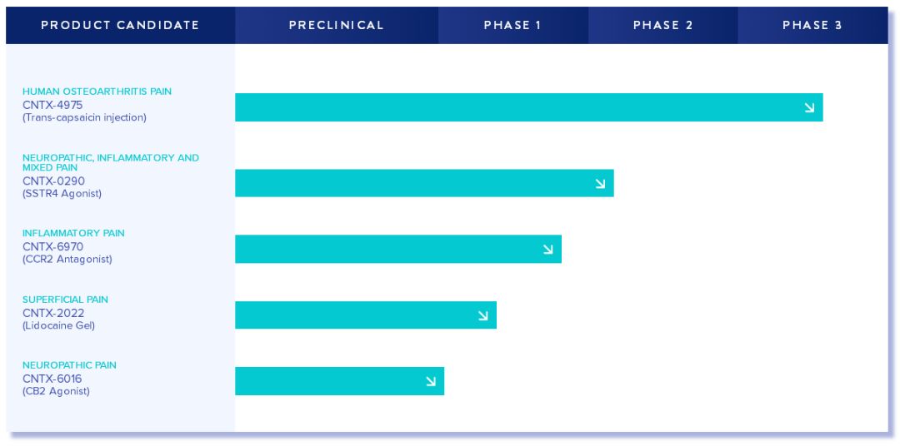Click the arrow icon on CNTX-4975 bar
This screenshot has width=900, height=446.
[809, 107]
